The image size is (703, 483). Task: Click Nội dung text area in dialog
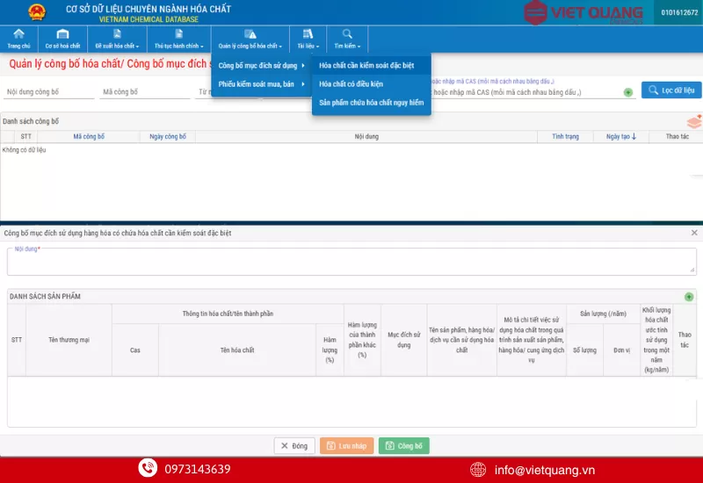351,262
